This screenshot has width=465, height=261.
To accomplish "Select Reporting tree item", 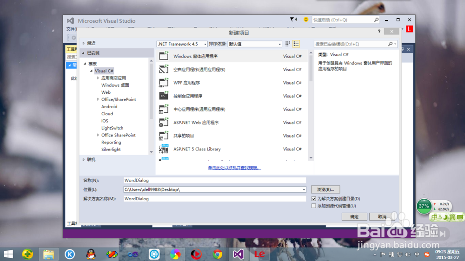I will [x=111, y=142].
